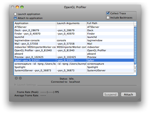Viewport: 150px width, 113px height.
Task: Click the scroll down arrow of the list
Action: [135, 71]
